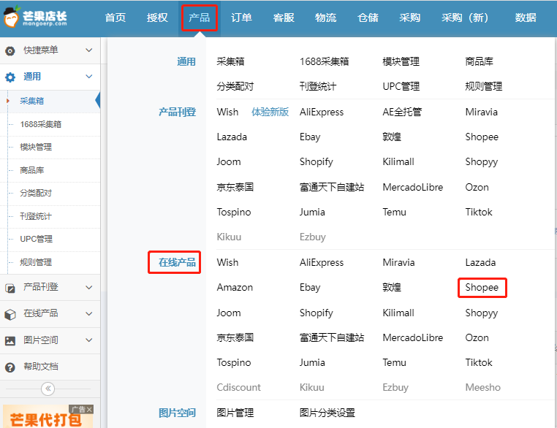The image size is (557, 428).
Task: Collapse the sidebar with the double-arrow button
Action: pyautogui.click(x=48, y=389)
